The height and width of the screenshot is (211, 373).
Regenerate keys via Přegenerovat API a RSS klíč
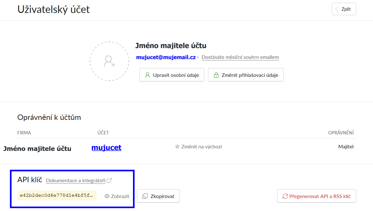tap(317, 196)
